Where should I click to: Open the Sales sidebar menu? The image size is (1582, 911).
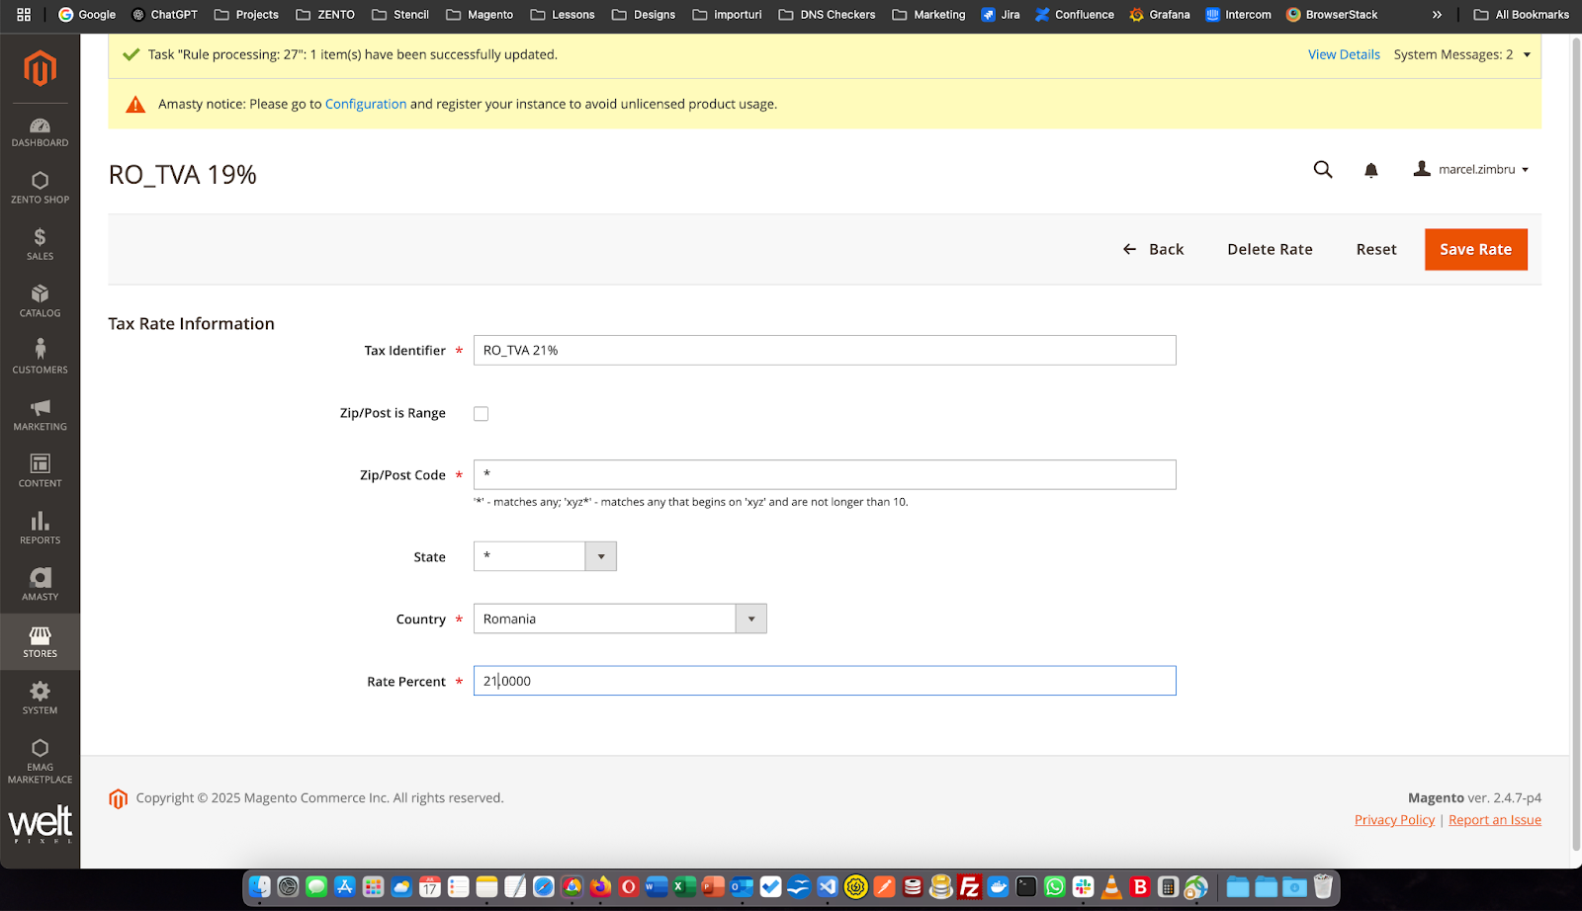(x=40, y=245)
